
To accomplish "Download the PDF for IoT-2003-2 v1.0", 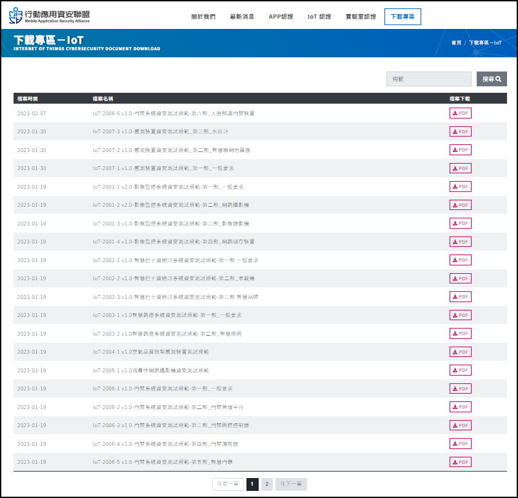I will coord(460,333).
